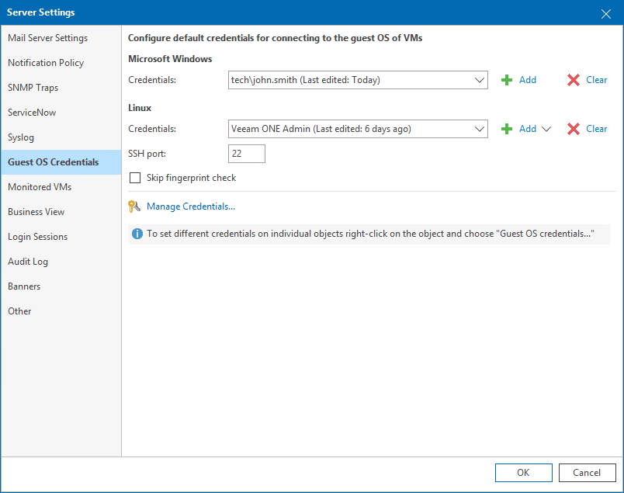Enable the Skip fingerprint check option
624x493 pixels.
pos(135,178)
